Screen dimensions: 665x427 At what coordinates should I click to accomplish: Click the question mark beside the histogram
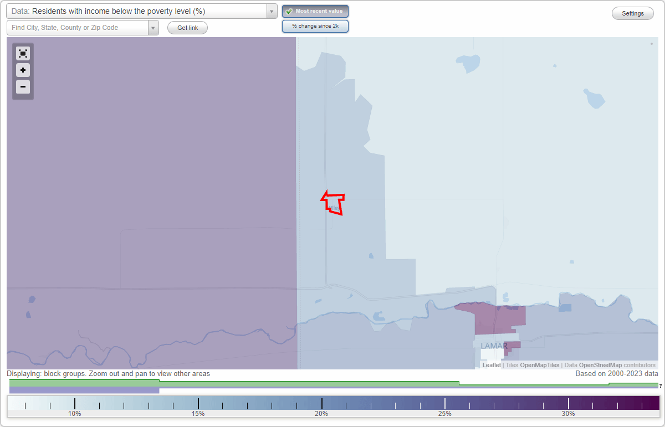point(661,386)
